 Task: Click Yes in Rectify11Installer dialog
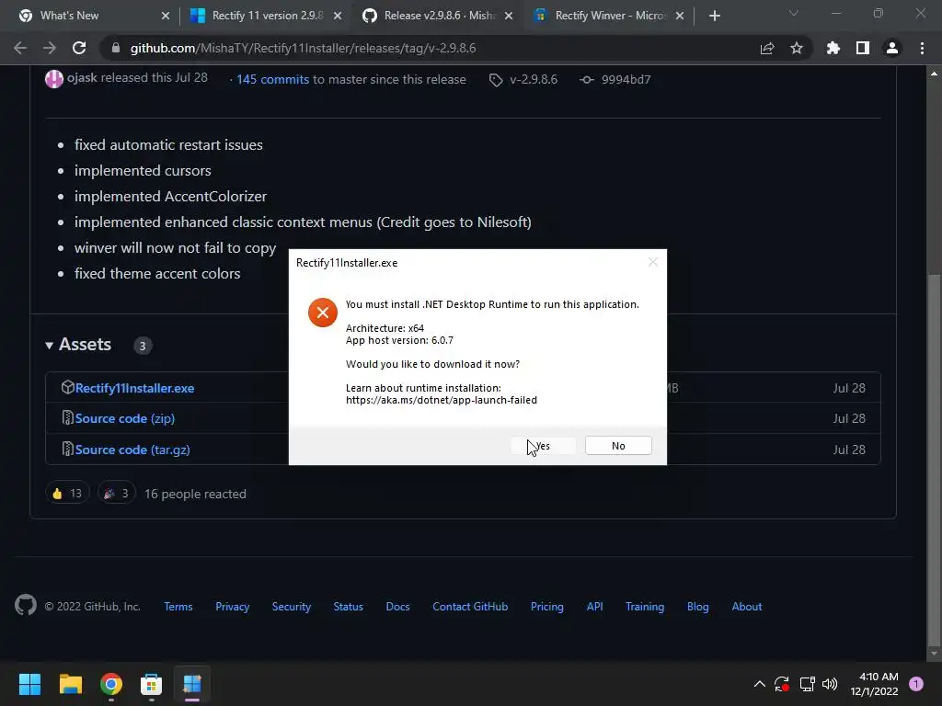click(x=543, y=446)
